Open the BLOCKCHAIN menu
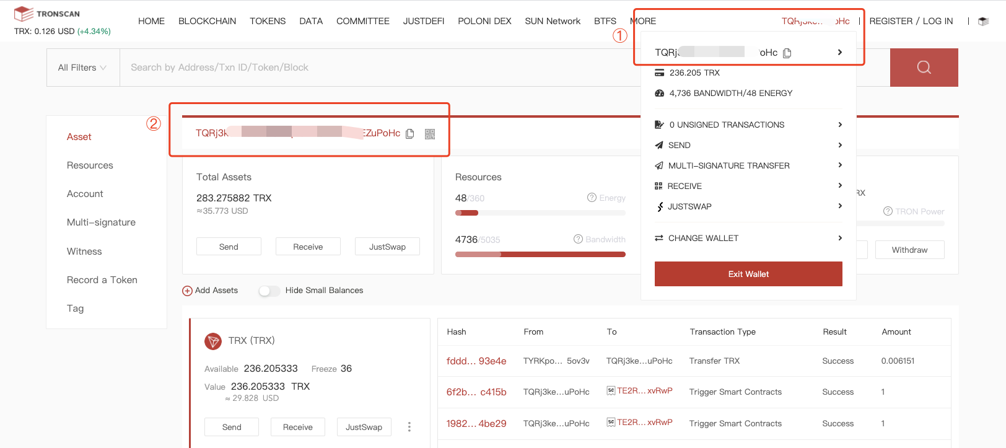The height and width of the screenshot is (448, 1006). pyautogui.click(x=207, y=21)
